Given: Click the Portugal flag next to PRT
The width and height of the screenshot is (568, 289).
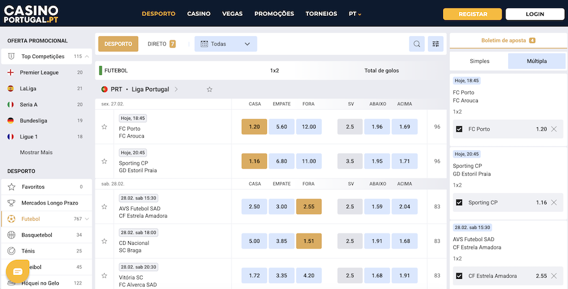Looking at the screenshot, I should click(104, 89).
